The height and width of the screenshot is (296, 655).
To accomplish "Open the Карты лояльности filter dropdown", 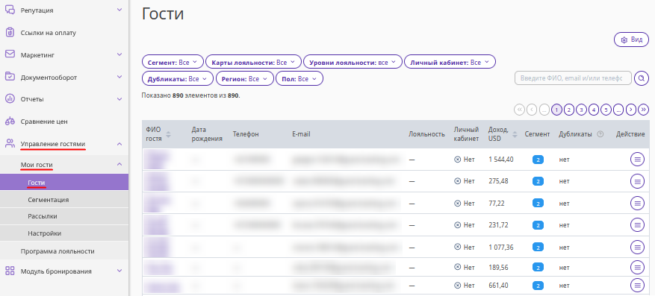I will pos(253,62).
